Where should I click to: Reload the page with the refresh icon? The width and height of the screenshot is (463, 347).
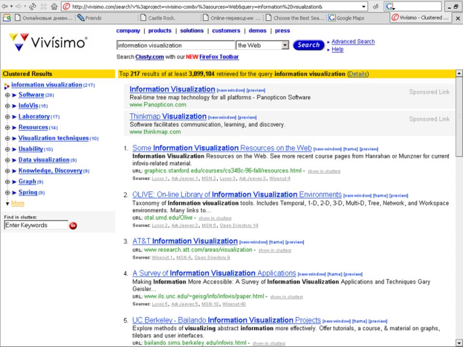(x=32, y=6)
